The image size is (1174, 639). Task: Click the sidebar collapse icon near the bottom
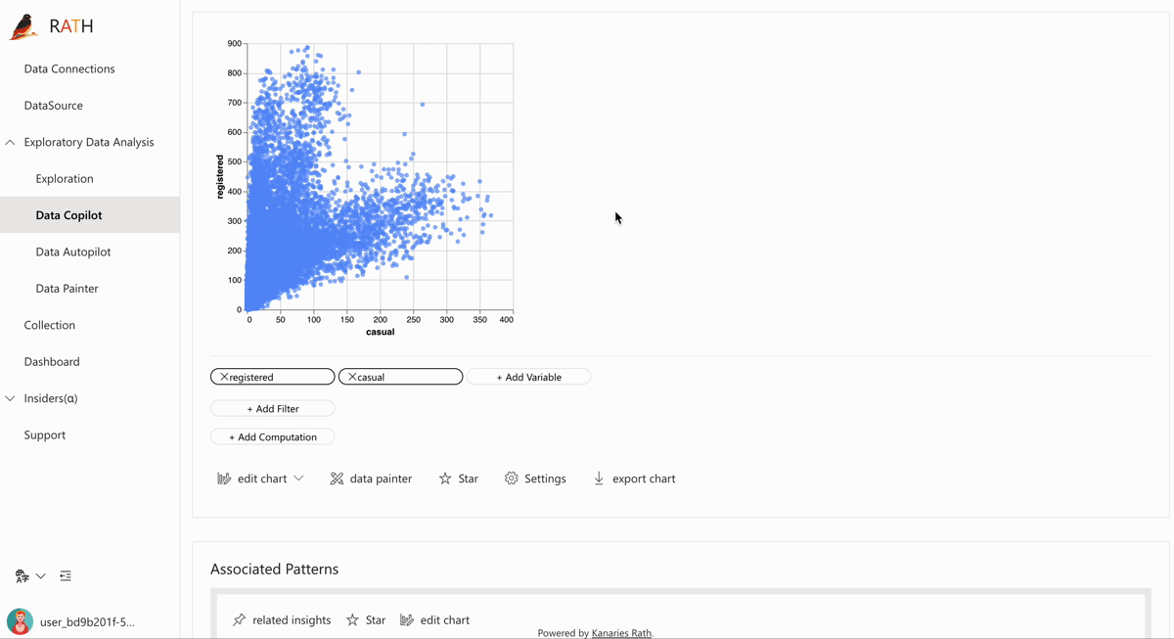[x=65, y=576]
